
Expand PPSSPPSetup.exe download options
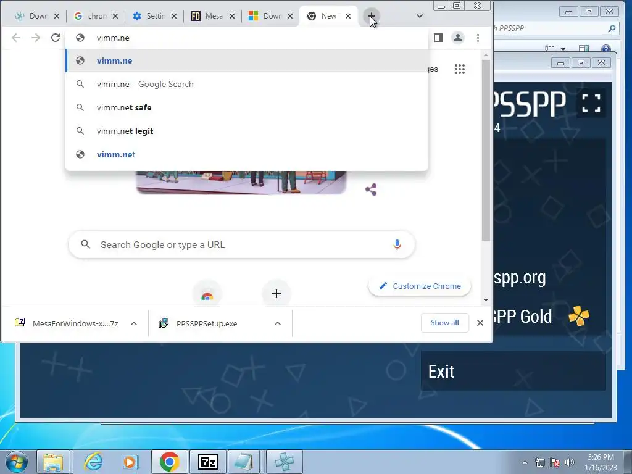tap(278, 323)
